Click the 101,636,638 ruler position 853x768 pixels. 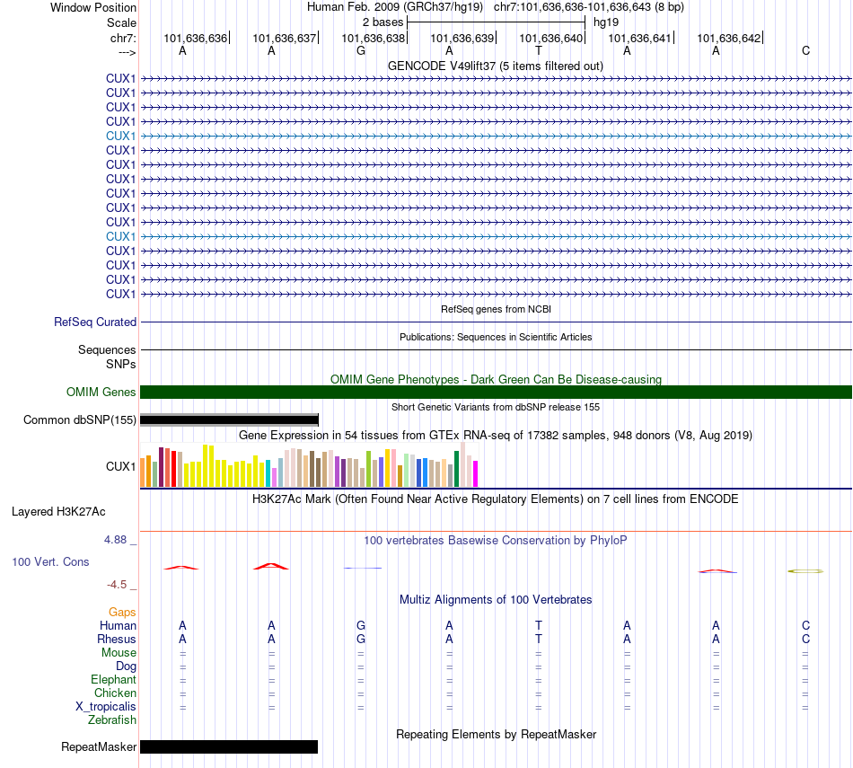[x=374, y=38]
